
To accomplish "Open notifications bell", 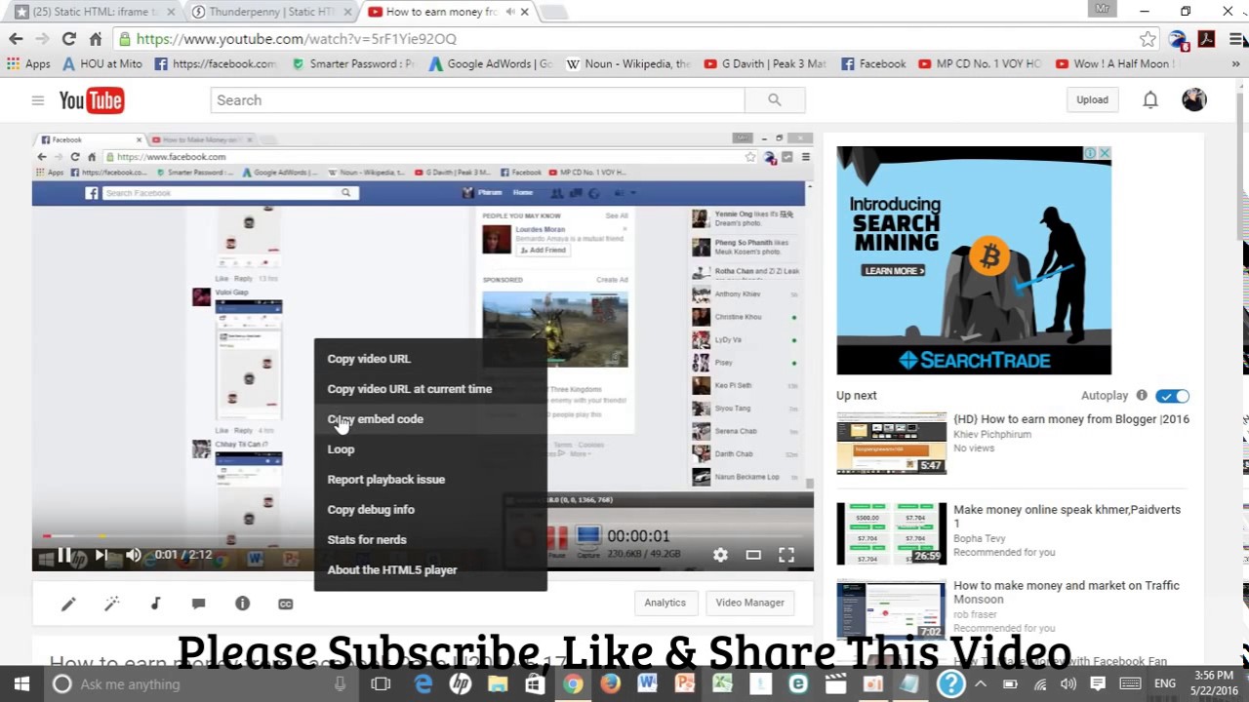I will pyautogui.click(x=1150, y=99).
